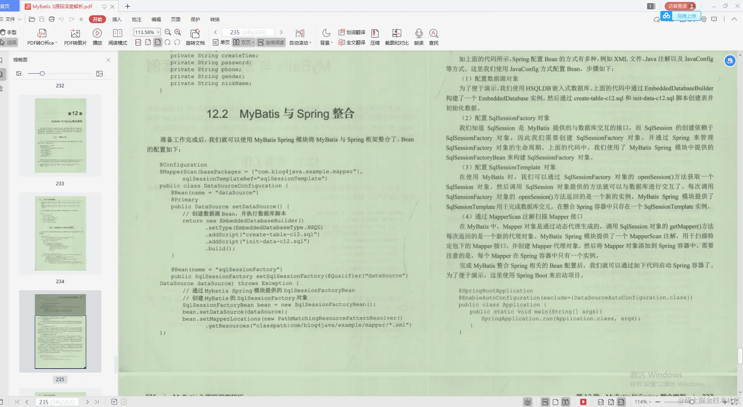Adjust the thumbnail size slider handle
743x407 pixels.
tap(42, 74)
